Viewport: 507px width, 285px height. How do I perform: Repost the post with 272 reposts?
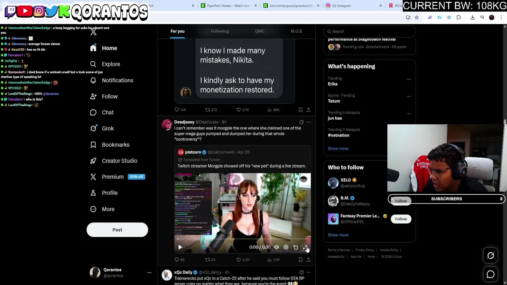pyautogui.click(x=211, y=110)
